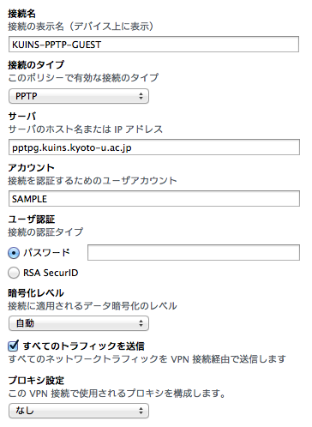Select the RSA SecurID radio button
This screenshot has height=427, width=312.
tap(14, 273)
